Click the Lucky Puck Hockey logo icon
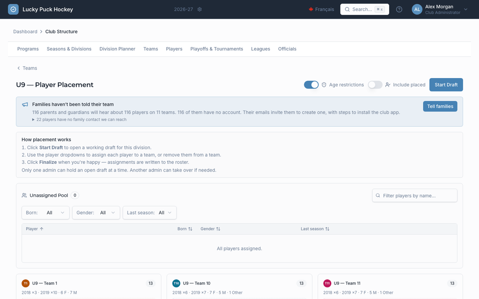Screen dimensions: 479x299 (13, 9)
